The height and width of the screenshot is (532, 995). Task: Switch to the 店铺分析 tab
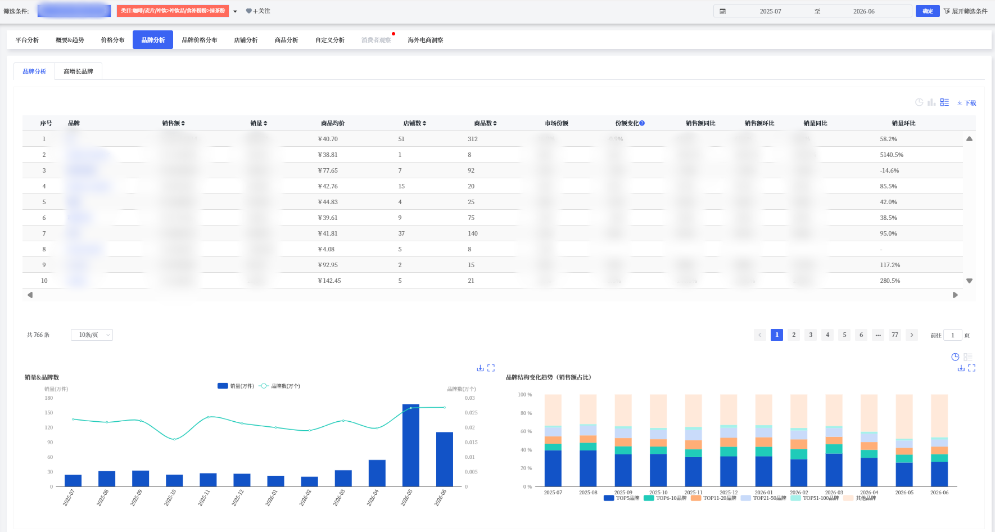[x=246, y=40]
